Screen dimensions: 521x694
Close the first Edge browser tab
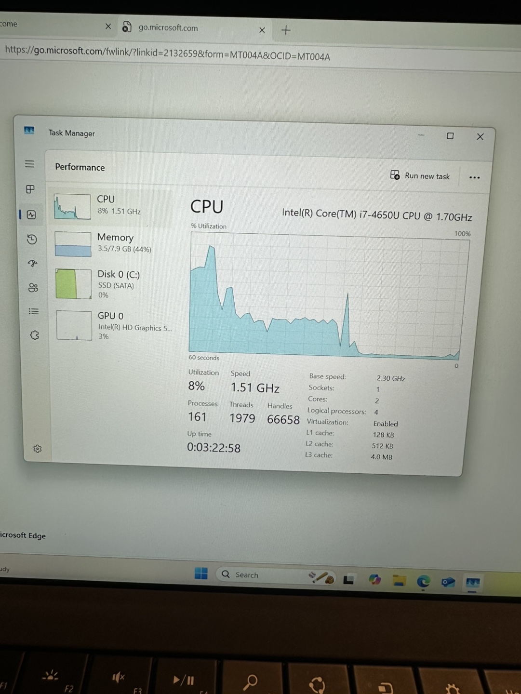click(108, 27)
